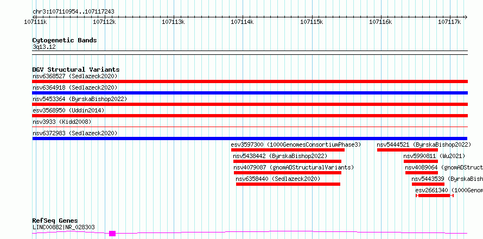Click the nsv5443539 variant label
Image resolution: width=483 pixels, height=239 pixels.
447,179
